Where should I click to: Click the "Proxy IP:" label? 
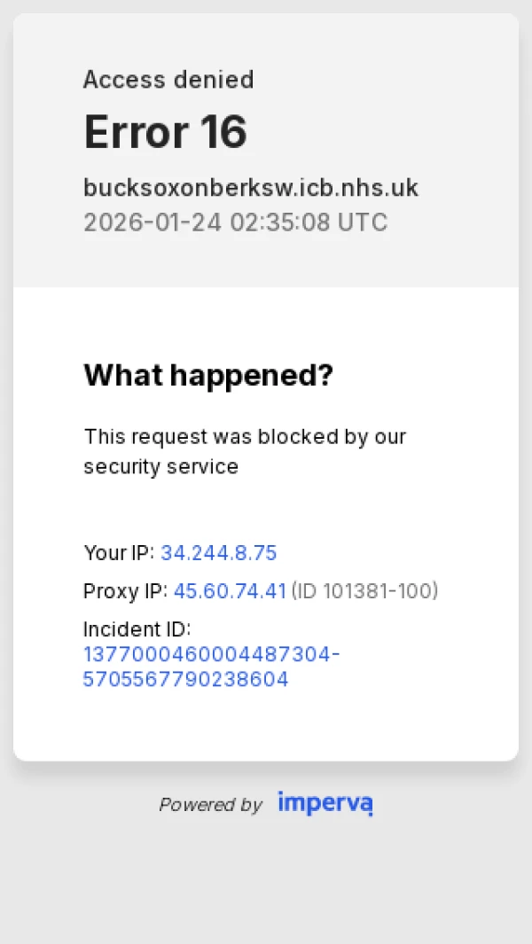click(125, 591)
